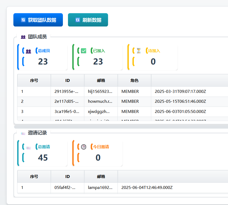The height and width of the screenshot is (205, 228).
Task: Click the people icon beside 团队成员 heading
Action: (23, 37)
